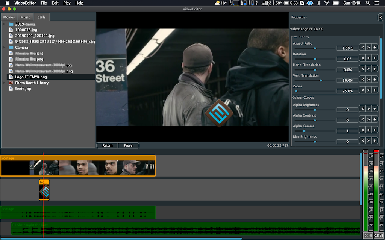Expand the 2019- folder disclosure triangle
This screenshot has width=385, height=240.
point(4,24)
